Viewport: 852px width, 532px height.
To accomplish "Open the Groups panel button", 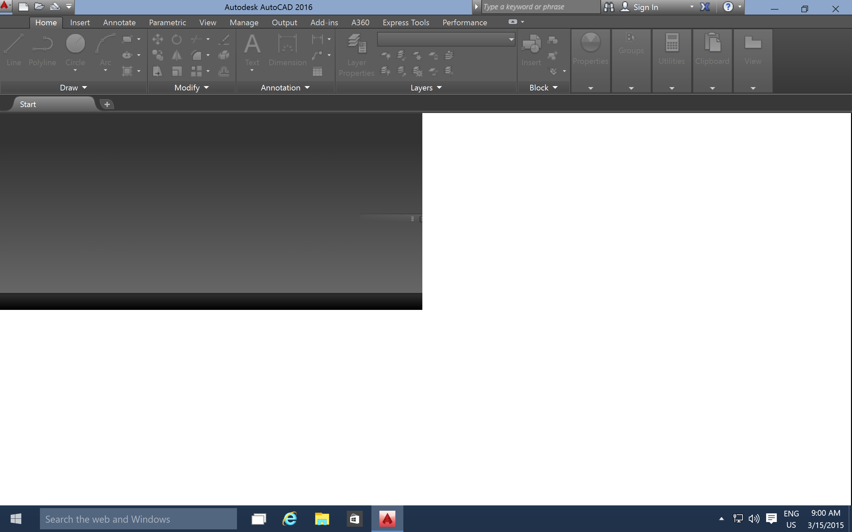I will pos(631,61).
